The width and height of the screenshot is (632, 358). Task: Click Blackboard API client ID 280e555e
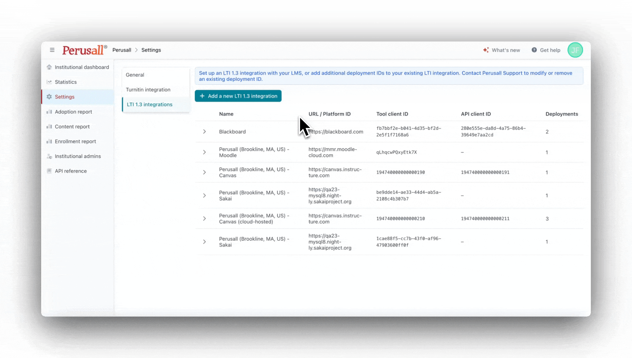pos(493,132)
